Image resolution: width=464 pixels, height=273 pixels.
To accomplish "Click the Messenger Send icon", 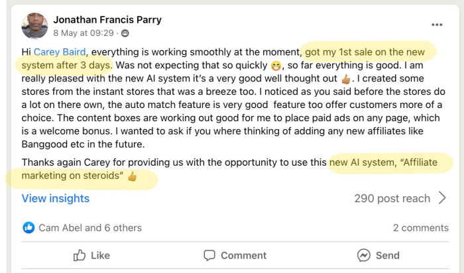I will pyautogui.click(x=363, y=255).
